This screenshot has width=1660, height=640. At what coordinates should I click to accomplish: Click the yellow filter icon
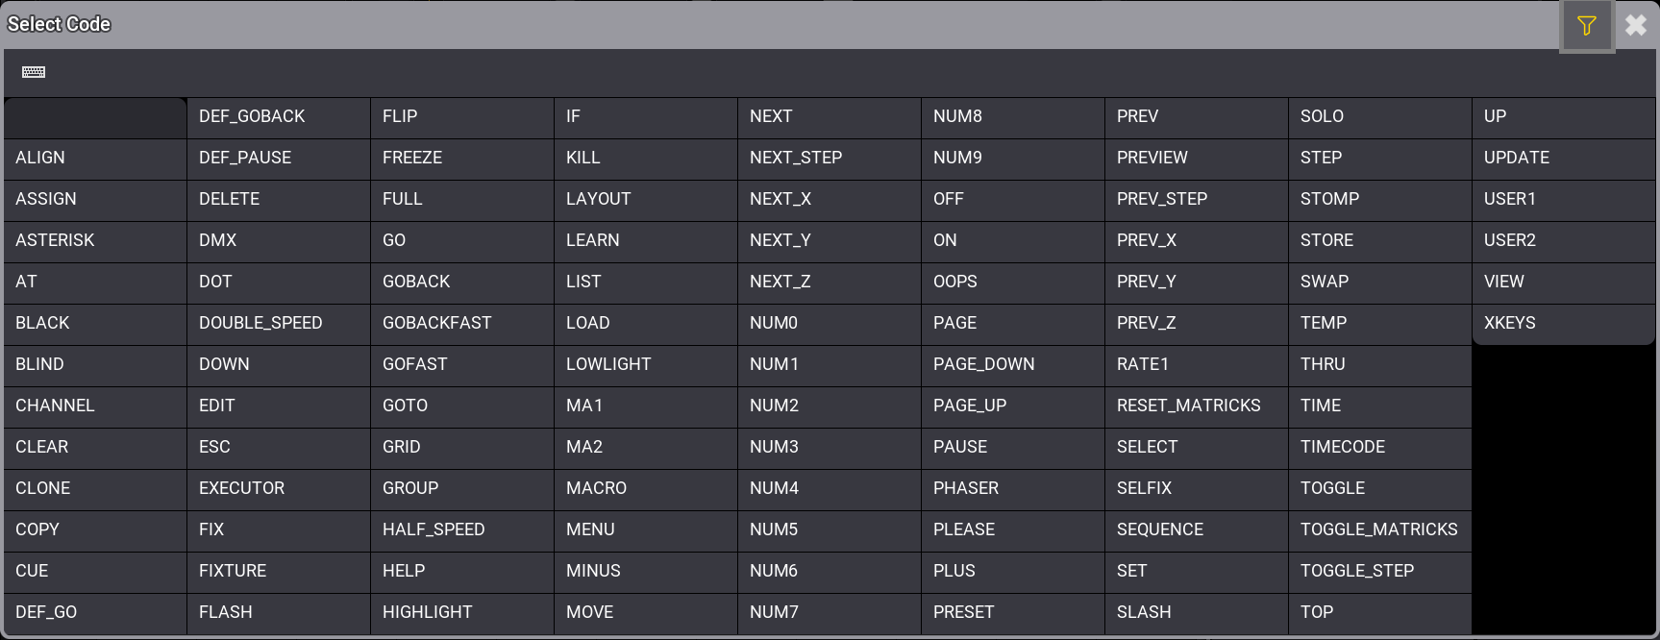[1586, 26]
